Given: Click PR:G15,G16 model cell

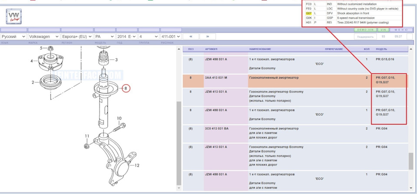Looking at the screenshot, I should coord(385,59).
